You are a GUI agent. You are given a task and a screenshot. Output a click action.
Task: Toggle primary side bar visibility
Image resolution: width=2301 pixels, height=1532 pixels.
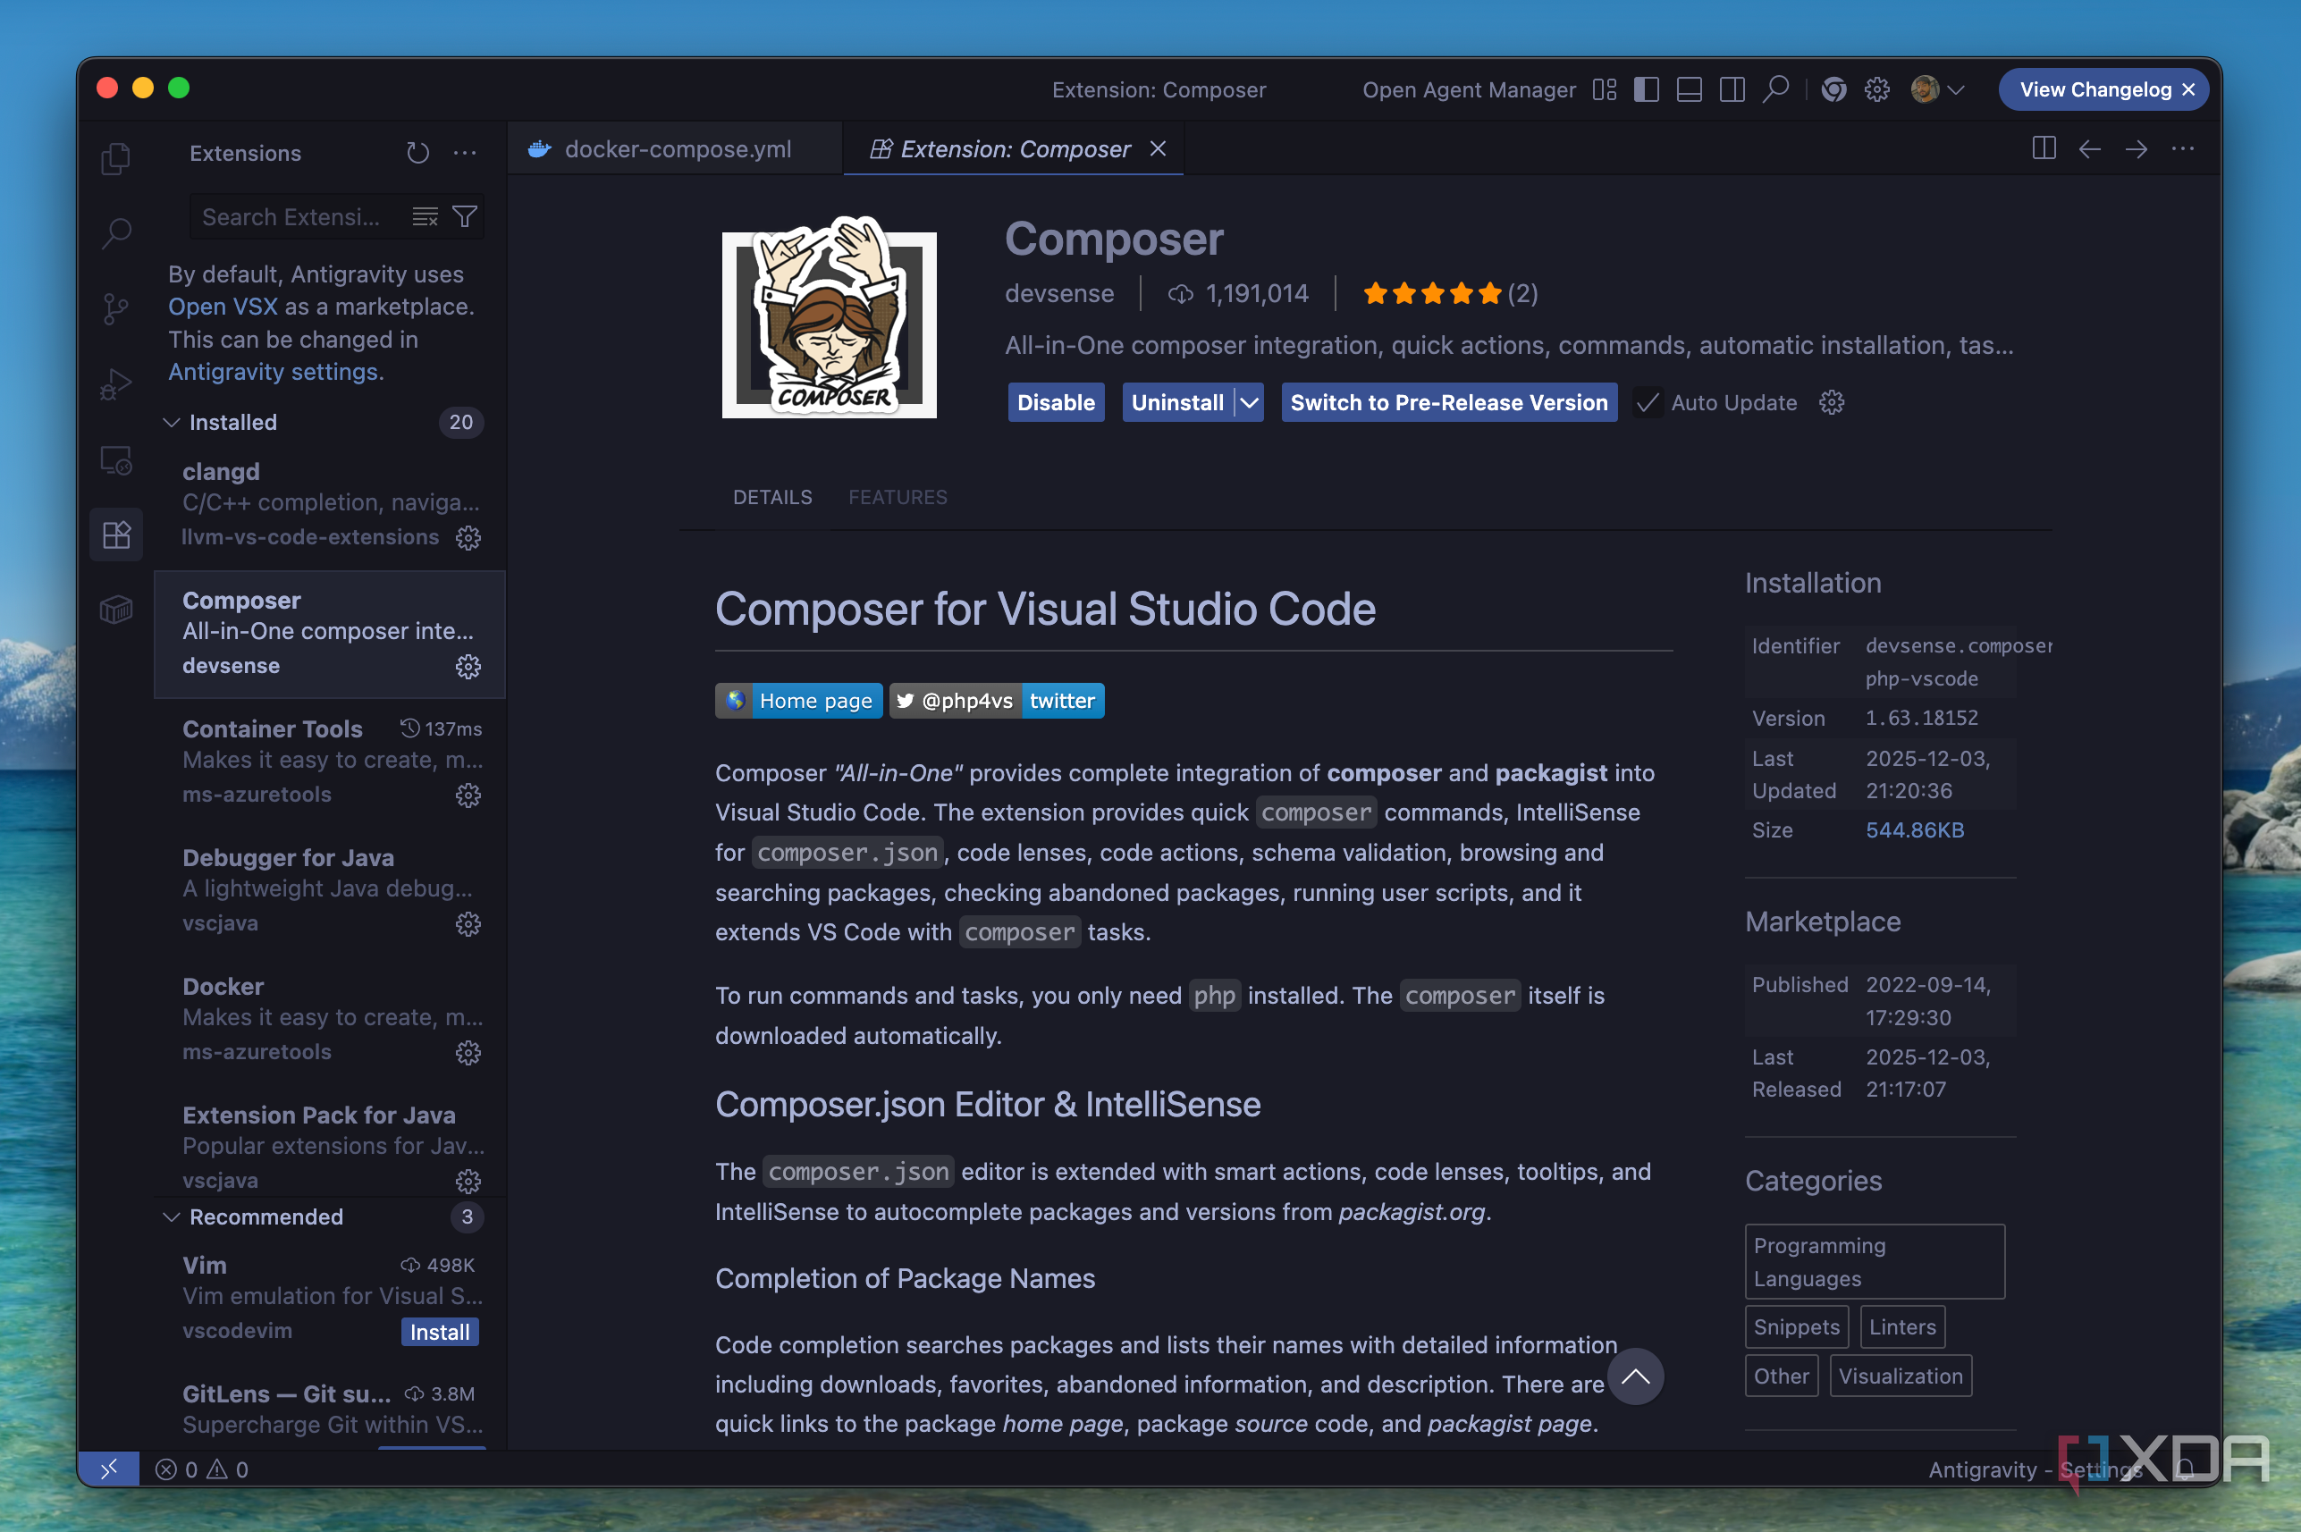[x=1647, y=90]
